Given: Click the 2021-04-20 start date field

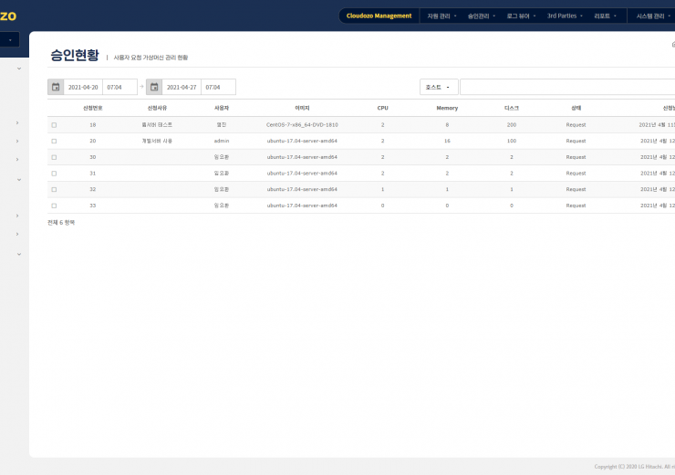Looking at the screenshot, I should point(84,87).
